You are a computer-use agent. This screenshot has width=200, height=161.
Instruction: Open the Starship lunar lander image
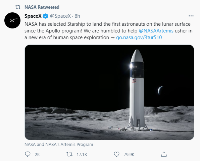click(109, 92)
